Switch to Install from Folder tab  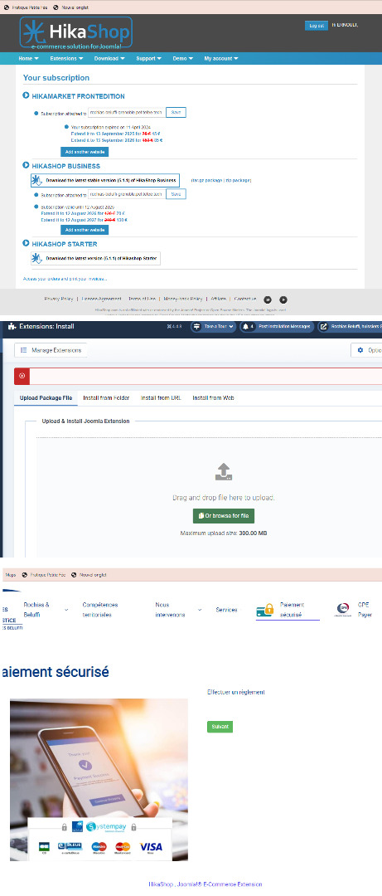(x=106, y=397)
